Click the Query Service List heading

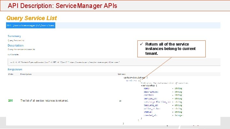coord(31,18)
